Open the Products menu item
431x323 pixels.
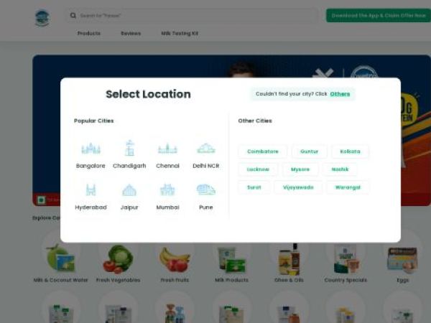tap(89, 33)
